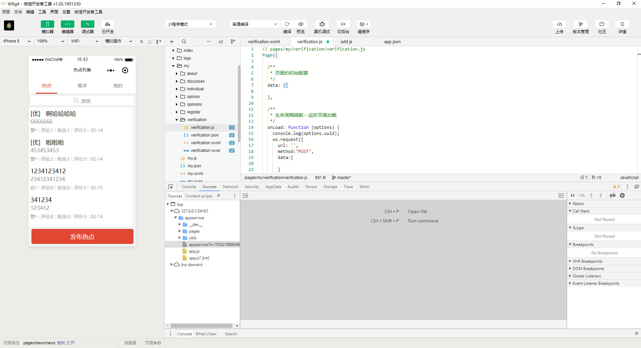Switch to the app.json editor tab
The image size is (641, 348).
(x=392, y=42)
